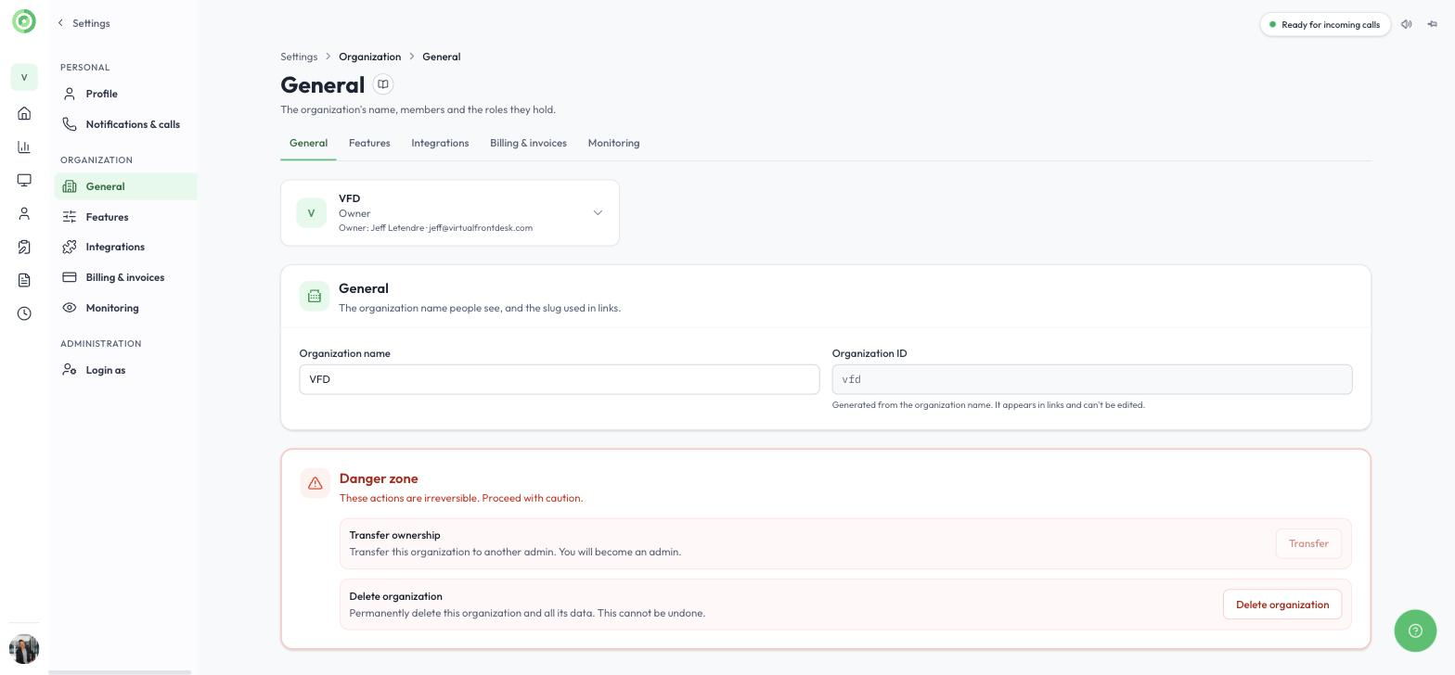
Task: Click the Settings breadcrumb link
Action: [x=299, y=57]
